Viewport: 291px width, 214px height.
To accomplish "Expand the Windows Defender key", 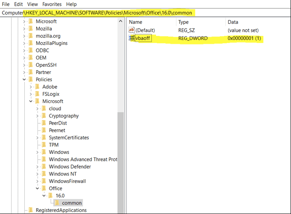I will 37,167.
